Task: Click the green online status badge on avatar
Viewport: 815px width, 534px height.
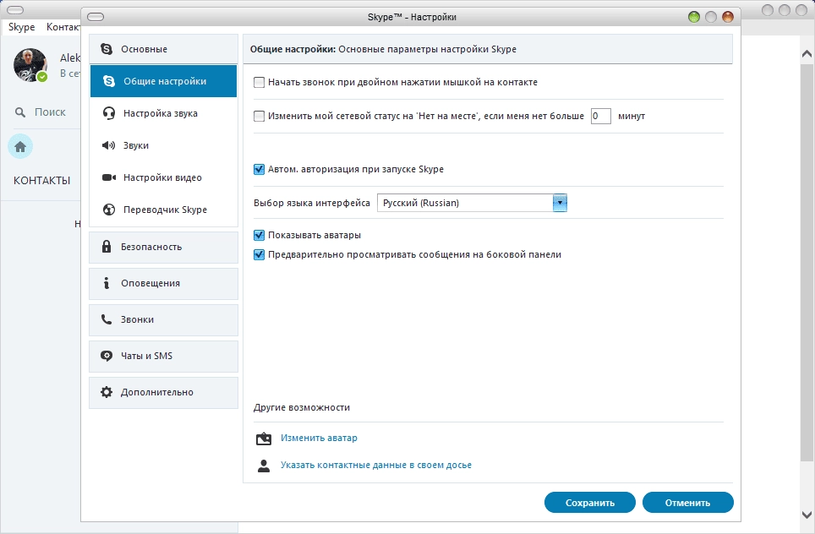Action: click(42, 77)
